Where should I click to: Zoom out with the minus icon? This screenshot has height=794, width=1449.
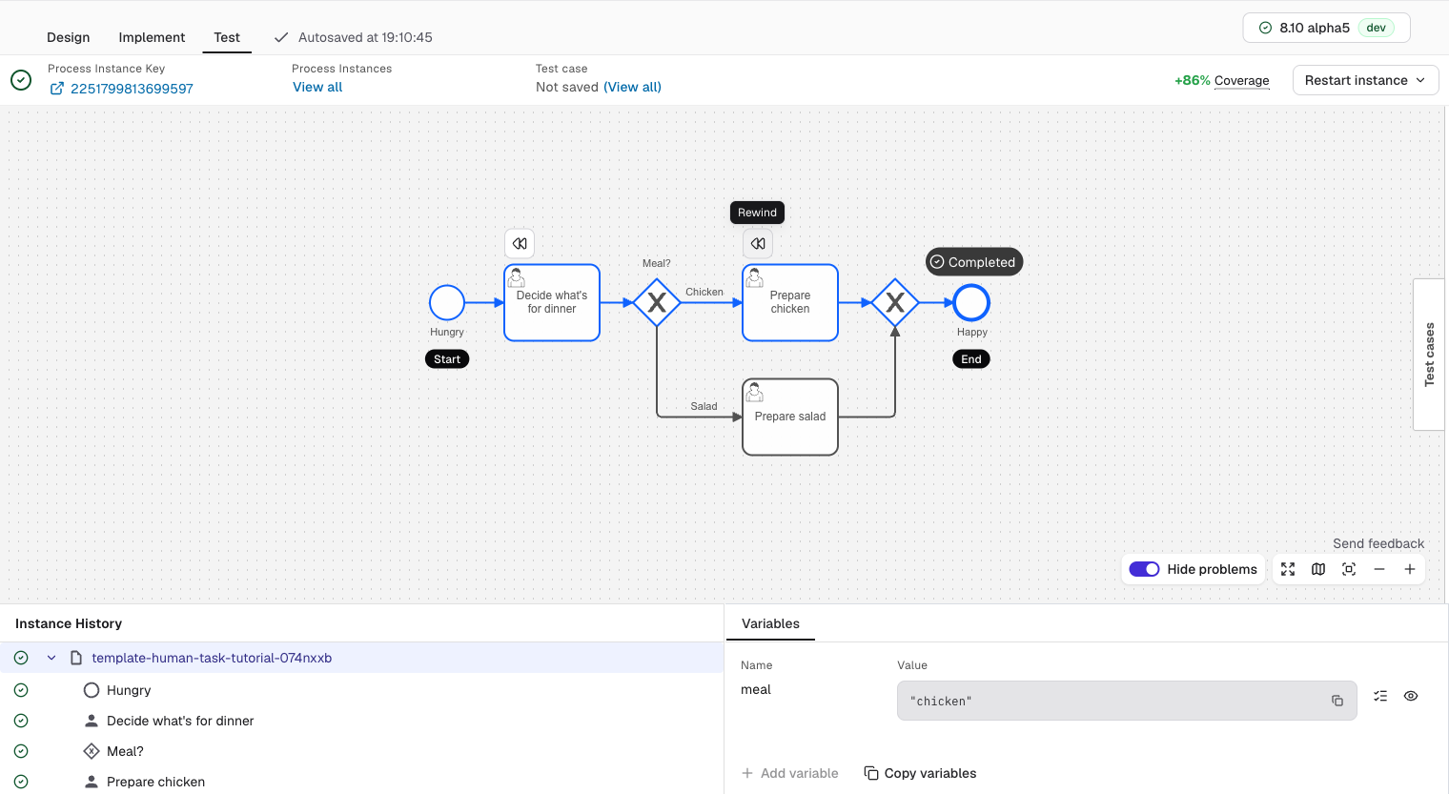pos(1379,569)
